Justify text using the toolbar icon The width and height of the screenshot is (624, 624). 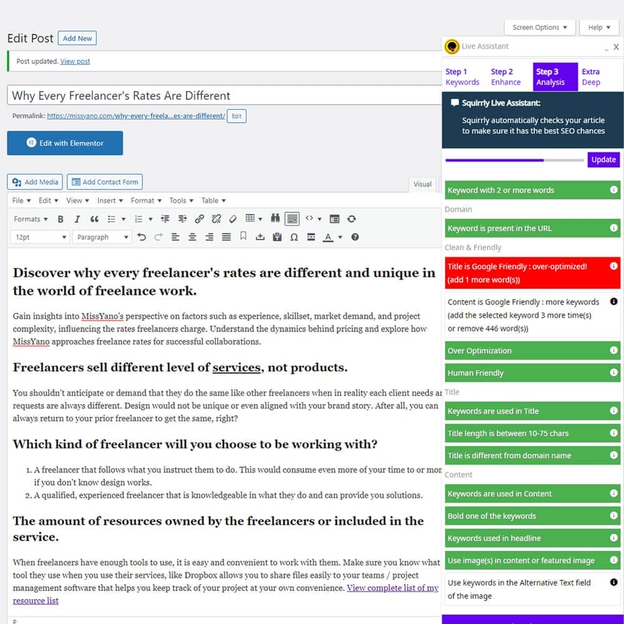[x=226, y=237]
